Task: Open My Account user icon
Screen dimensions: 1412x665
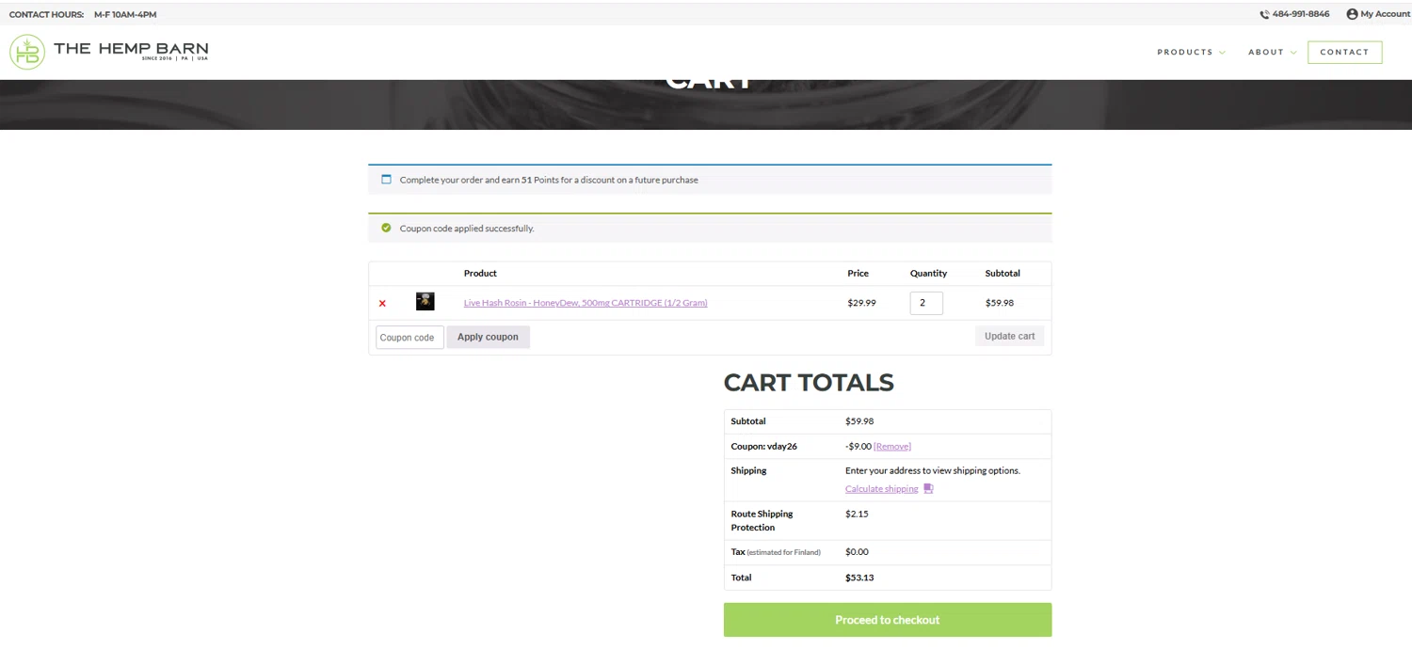Action: (x=1352, y=14)
